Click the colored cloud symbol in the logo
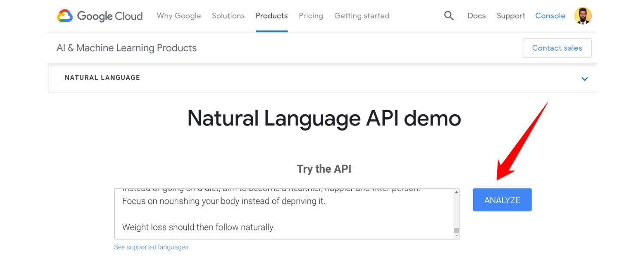The height and width of the screenshot is (257, 644). [x=64, y=15]
